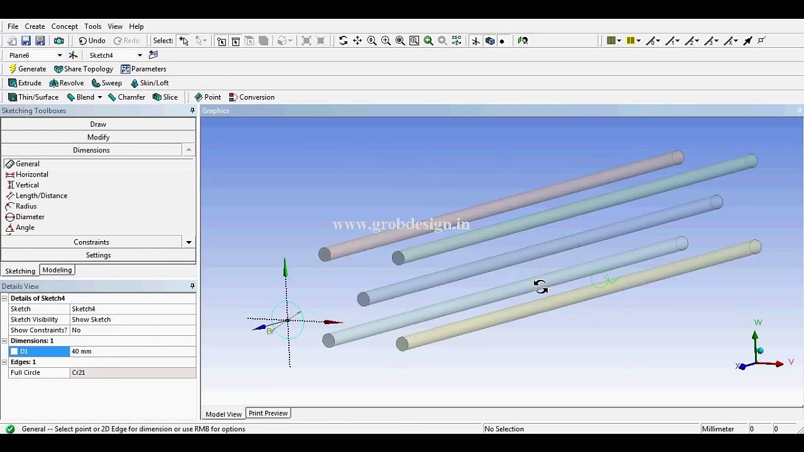
Task: Collapse the Edges: 1 section
Action: (x=4, y=362)
